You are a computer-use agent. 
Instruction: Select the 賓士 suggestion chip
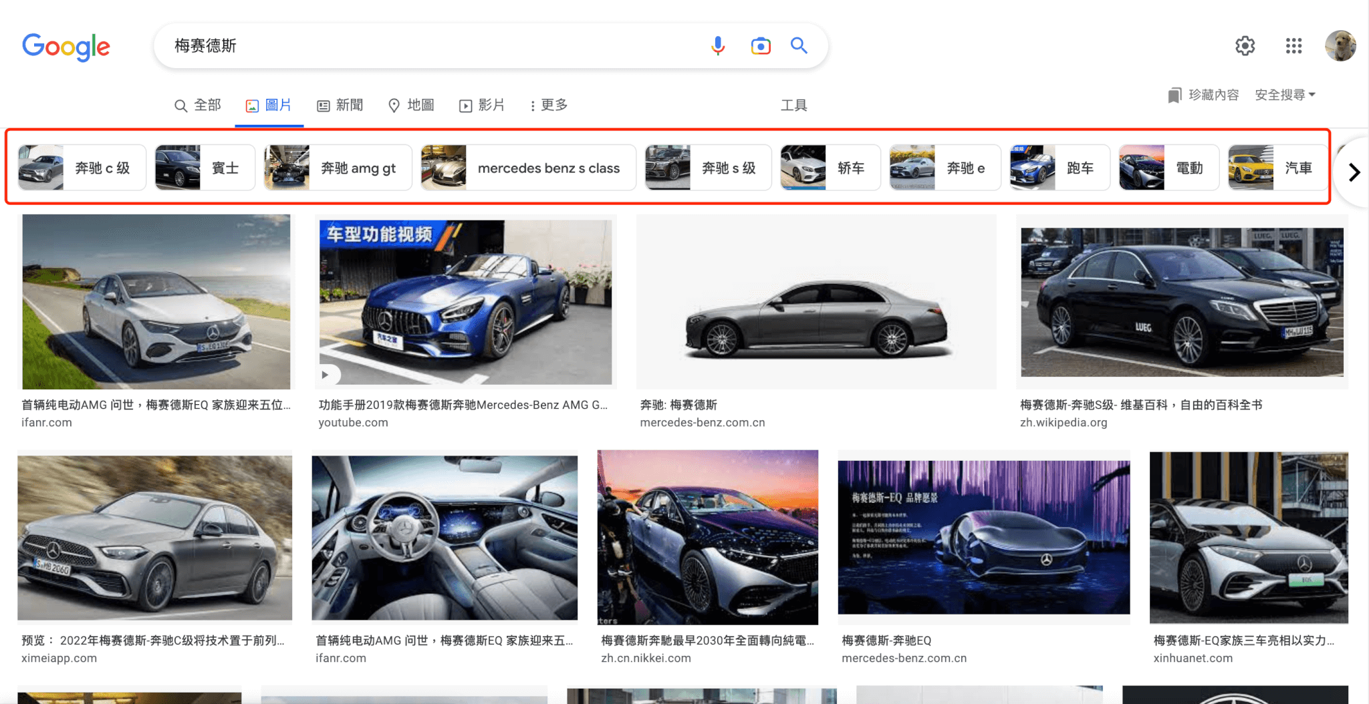coord(205,168)
